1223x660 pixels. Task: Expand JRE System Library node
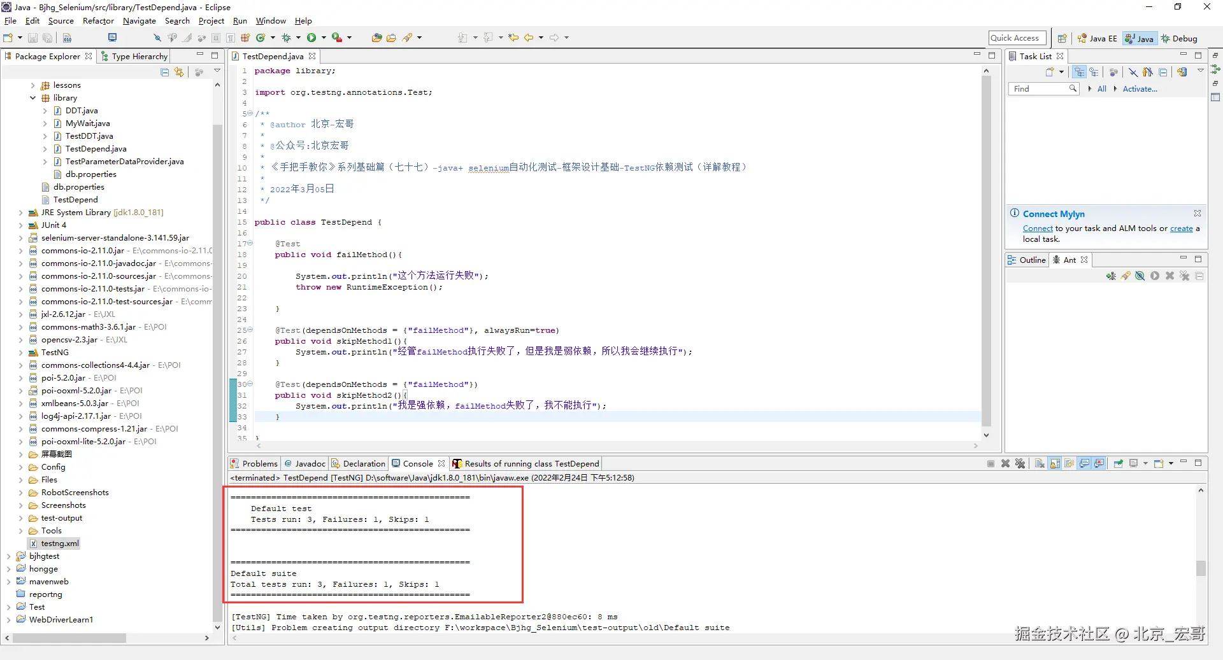click(20, 213)
